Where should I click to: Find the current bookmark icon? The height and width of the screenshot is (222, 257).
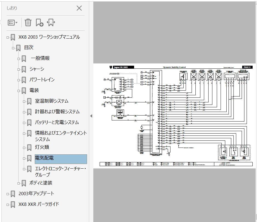51,22
